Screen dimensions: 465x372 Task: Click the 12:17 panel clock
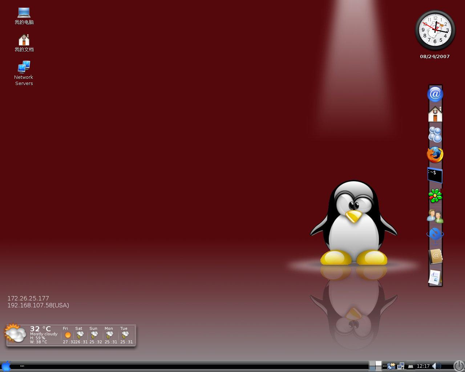pos(423,366)
